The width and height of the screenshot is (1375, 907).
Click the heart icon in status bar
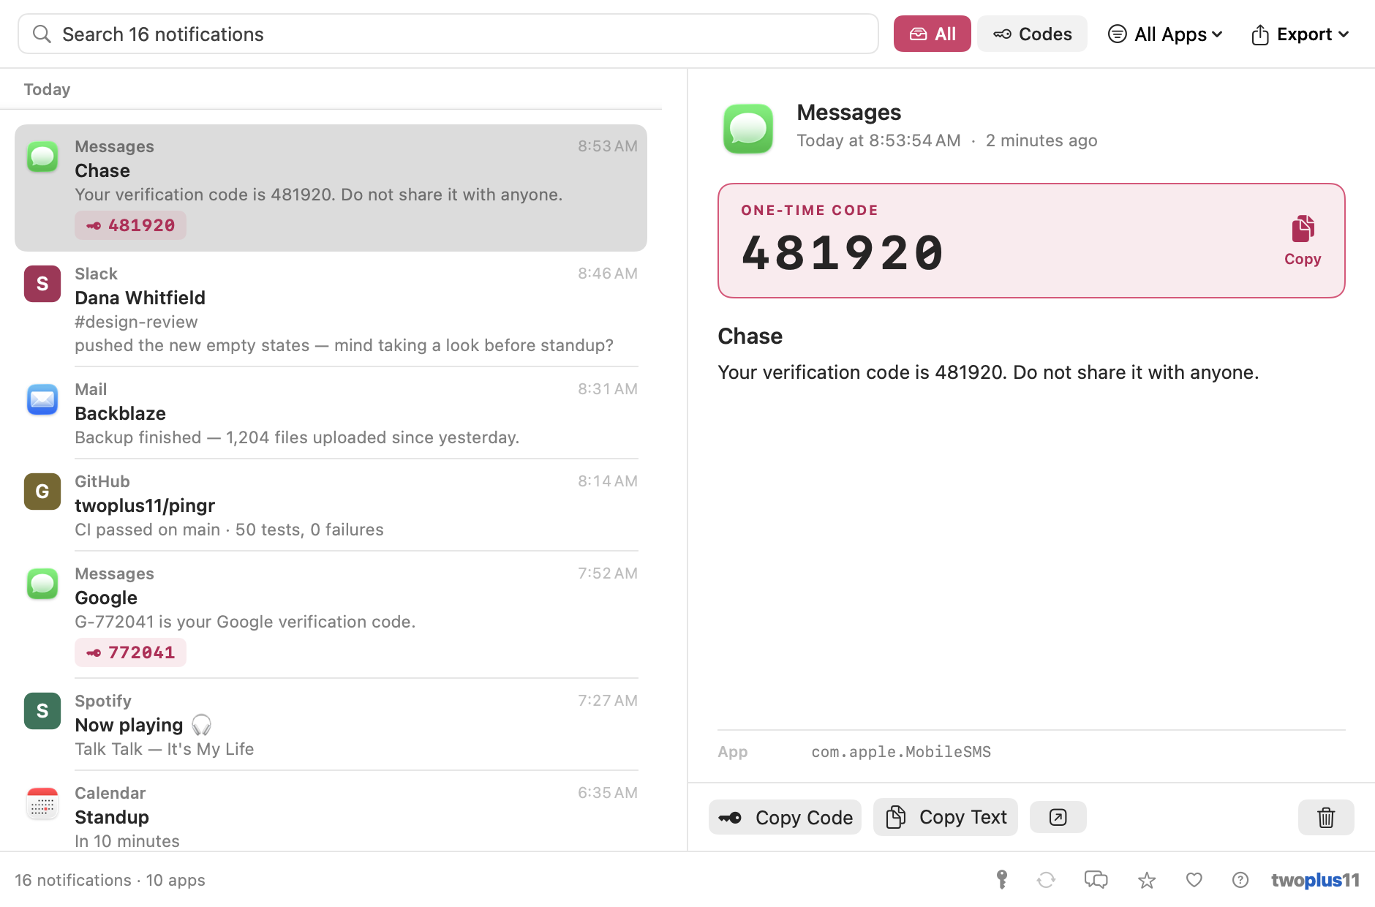coord(1194,880)
